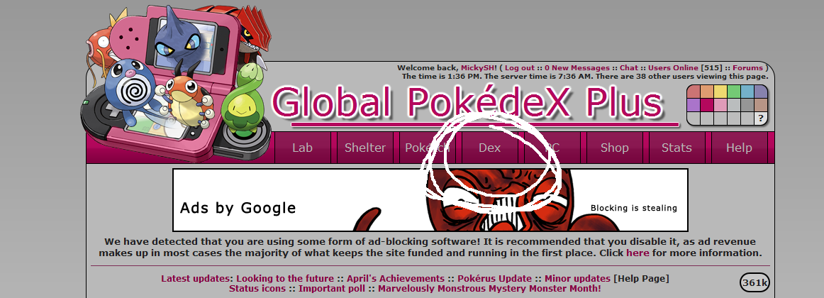Viewport: 824px width, 298px height.
Task: Click the Ads by Google banner
Action: pos(430,199)
